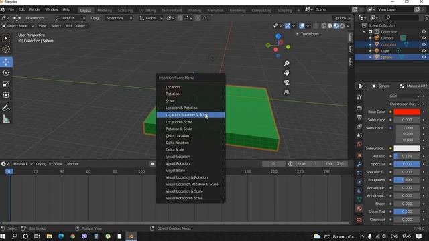429x241 pixels.
Task: Open the Drag Select Box dropdown
Action: click(x=119, y=18)
